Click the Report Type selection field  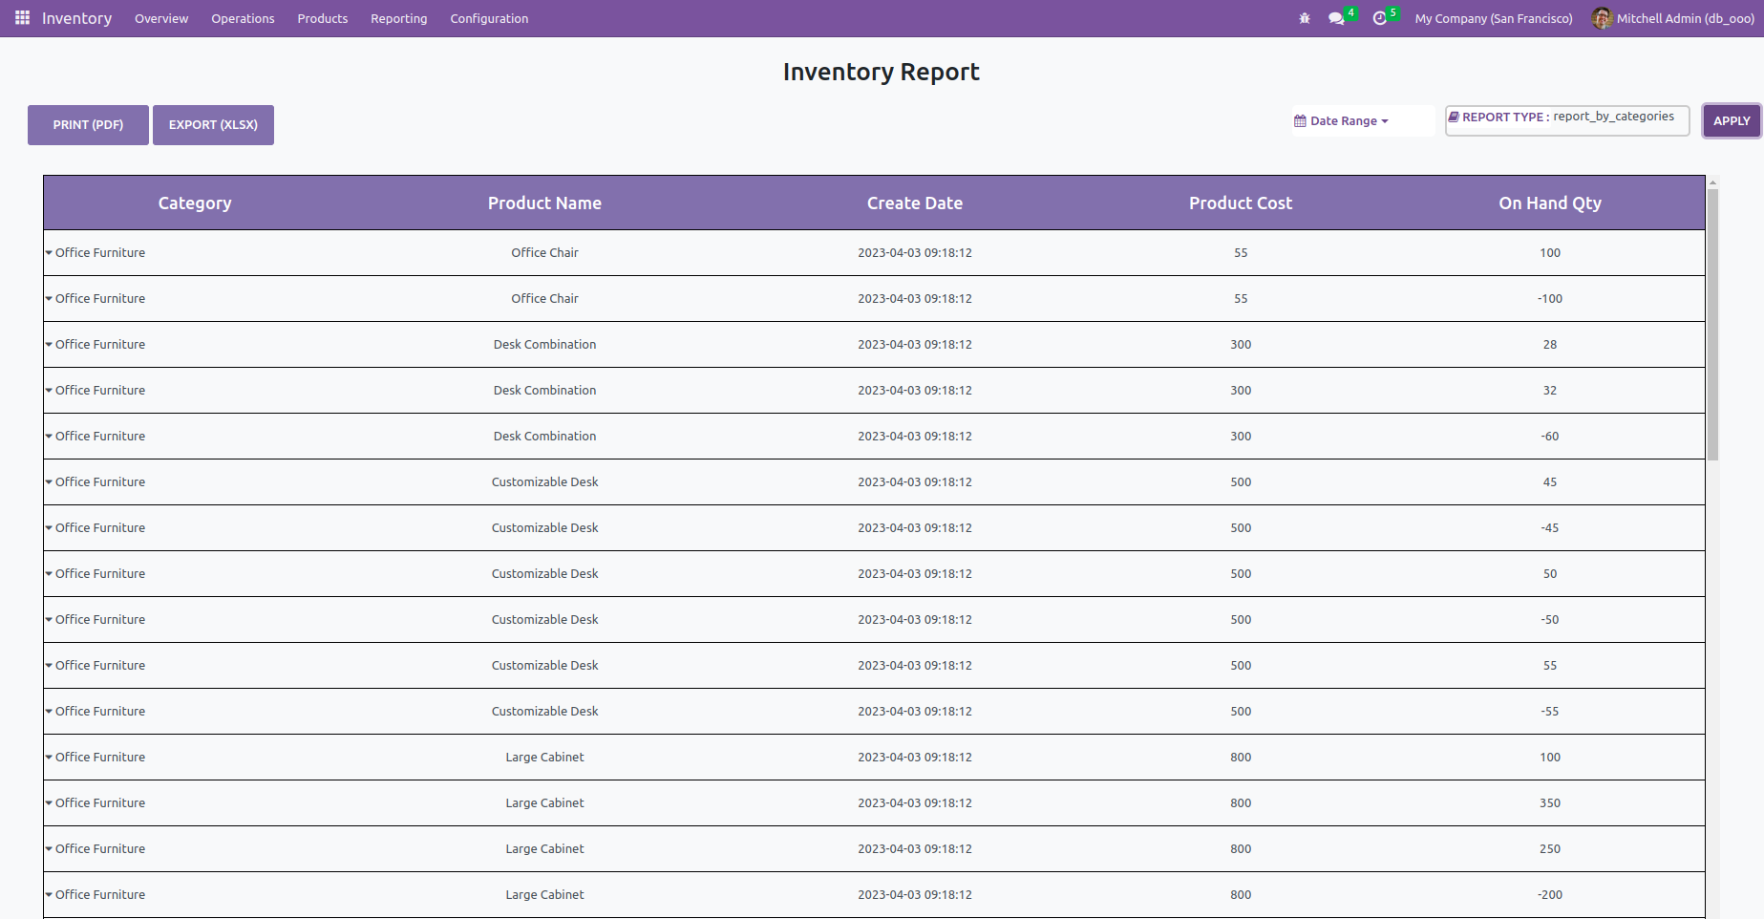[1566, 120]
